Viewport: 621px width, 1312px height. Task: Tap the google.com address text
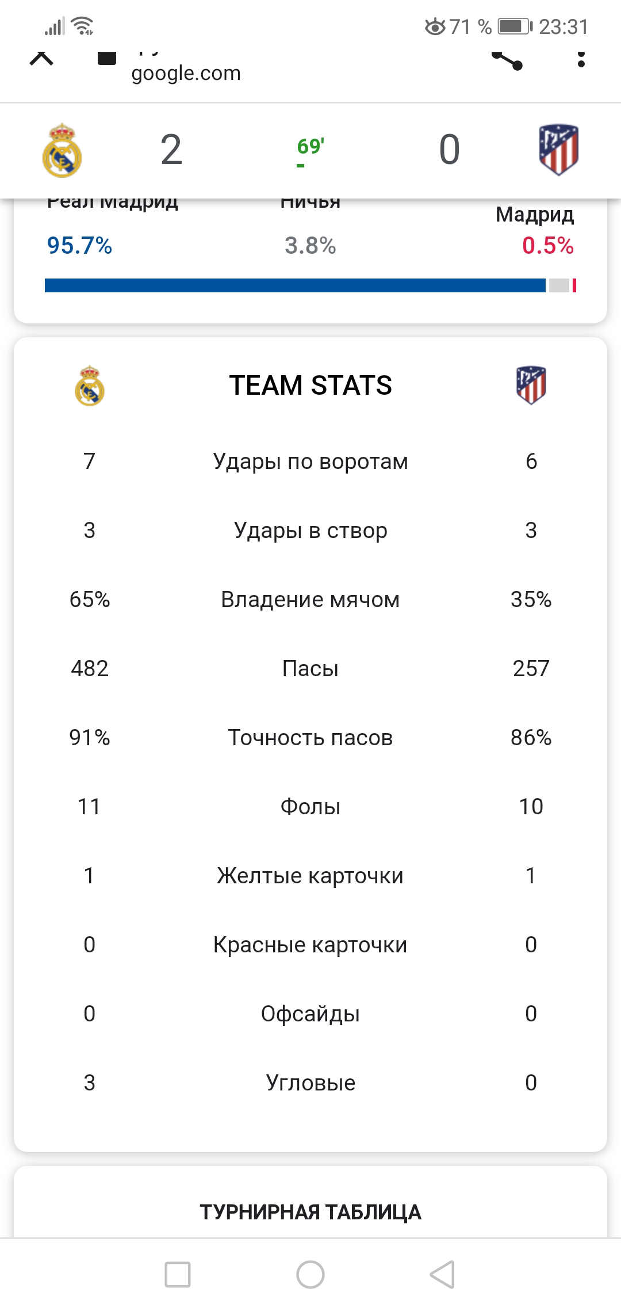tap(186, 73)
